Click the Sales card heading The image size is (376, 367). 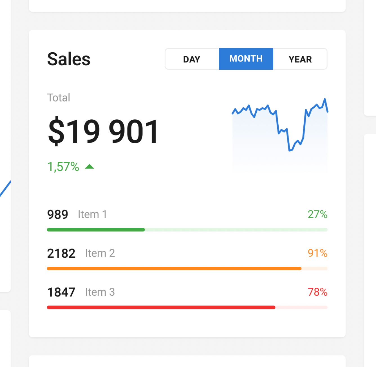pyautogui.click(x=69, y=59)
